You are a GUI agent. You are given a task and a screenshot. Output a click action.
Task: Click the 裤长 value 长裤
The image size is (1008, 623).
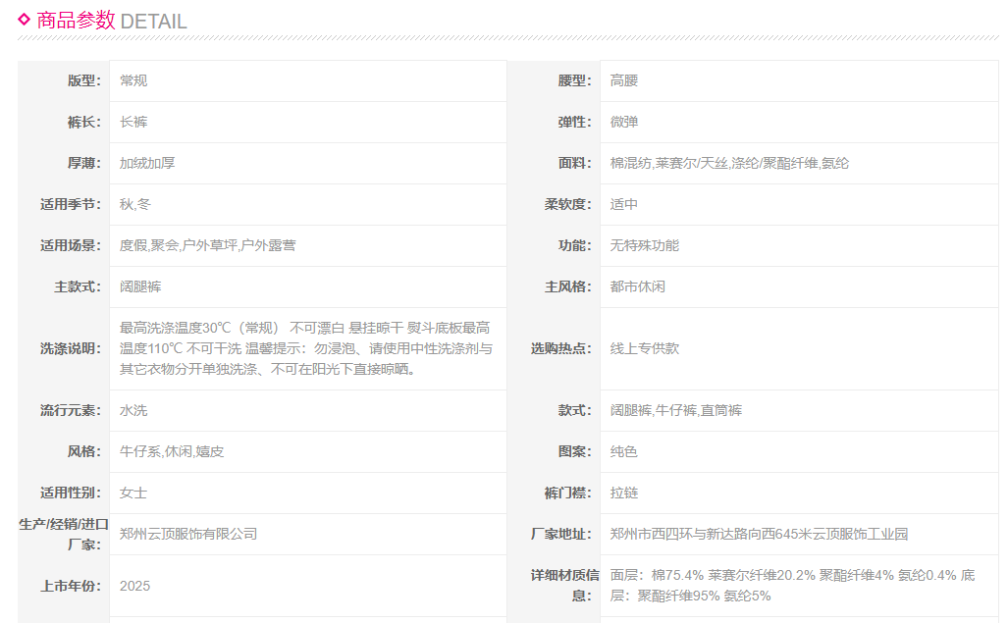coord(133,122)
